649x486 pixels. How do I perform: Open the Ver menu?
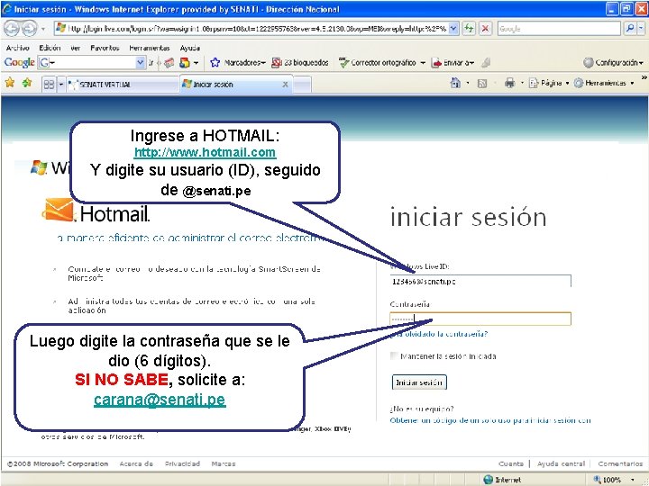[x=76, y=48]
